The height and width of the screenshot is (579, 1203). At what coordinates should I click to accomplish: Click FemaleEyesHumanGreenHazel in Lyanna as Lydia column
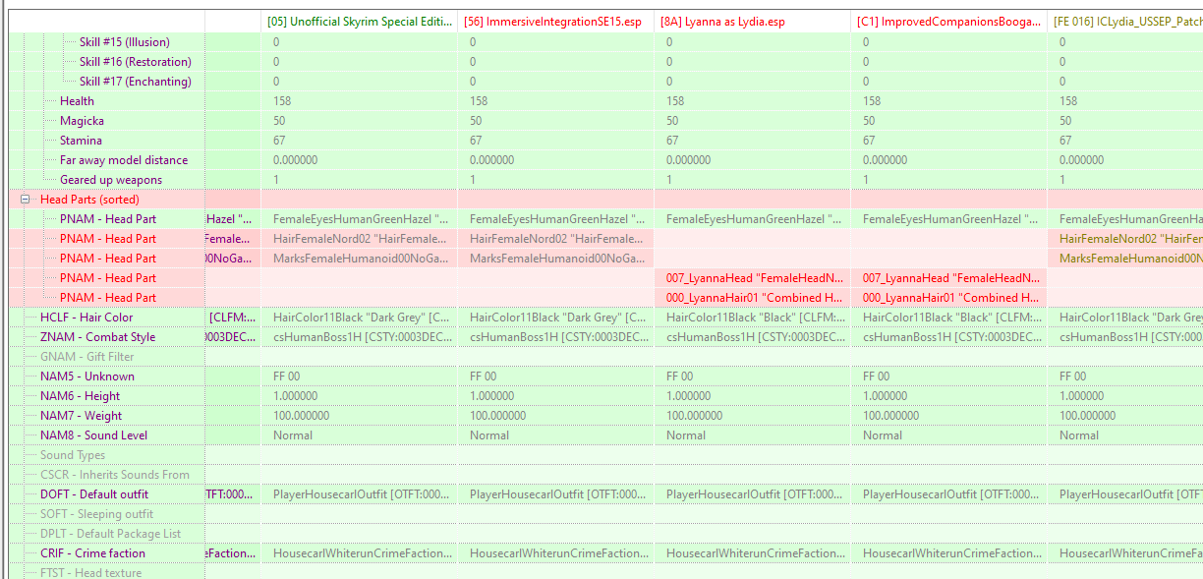point(753,219)
